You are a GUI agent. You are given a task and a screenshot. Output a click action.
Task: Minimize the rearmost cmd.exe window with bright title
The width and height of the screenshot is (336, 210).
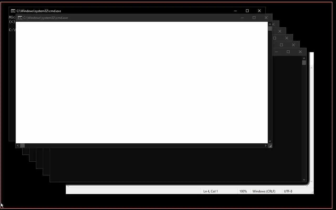pyautogui.click(x=235, y=11)
